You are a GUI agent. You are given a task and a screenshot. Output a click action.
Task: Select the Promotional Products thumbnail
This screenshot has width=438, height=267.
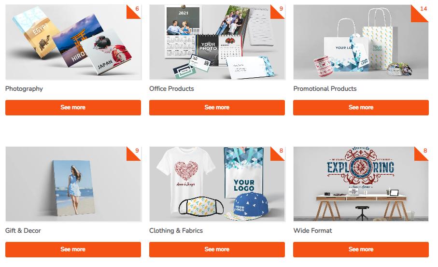point(361,42)
